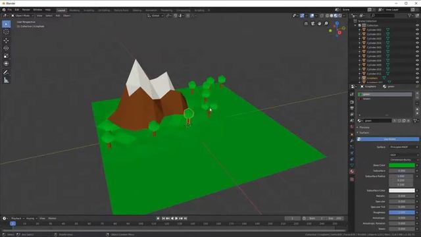Open the Playback dropdown in timeline
421x237 pixels.
(18, 219)
